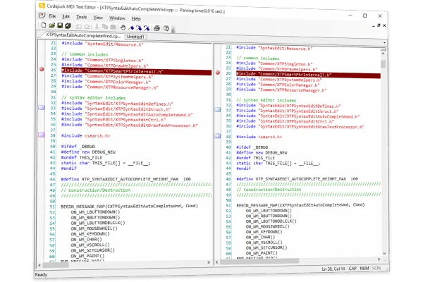Click the Save All toolbar icon

point(68,25)
